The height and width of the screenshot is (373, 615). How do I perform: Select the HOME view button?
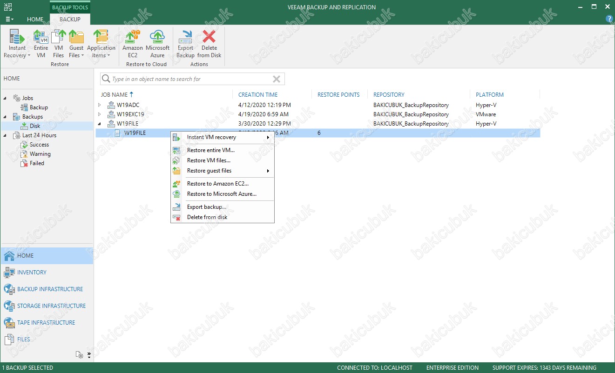click(47, 256)
